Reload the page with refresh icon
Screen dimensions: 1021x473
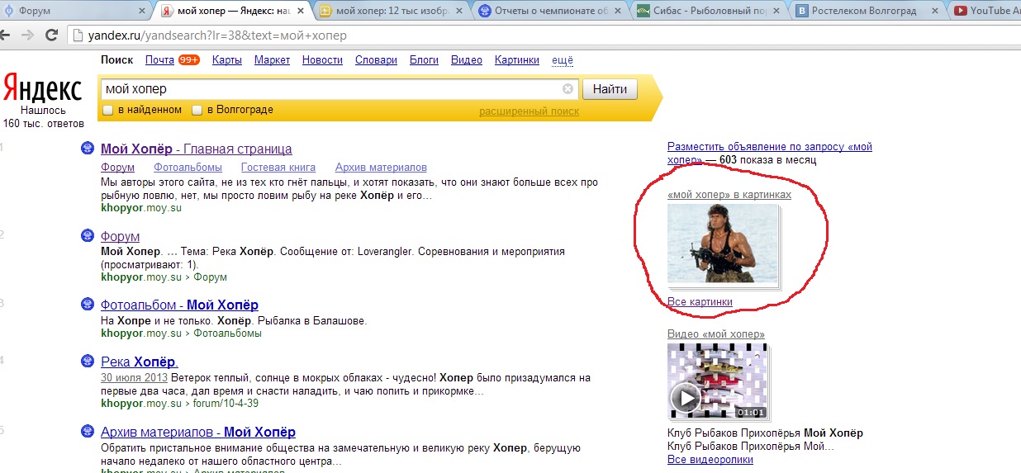(51, 35)
